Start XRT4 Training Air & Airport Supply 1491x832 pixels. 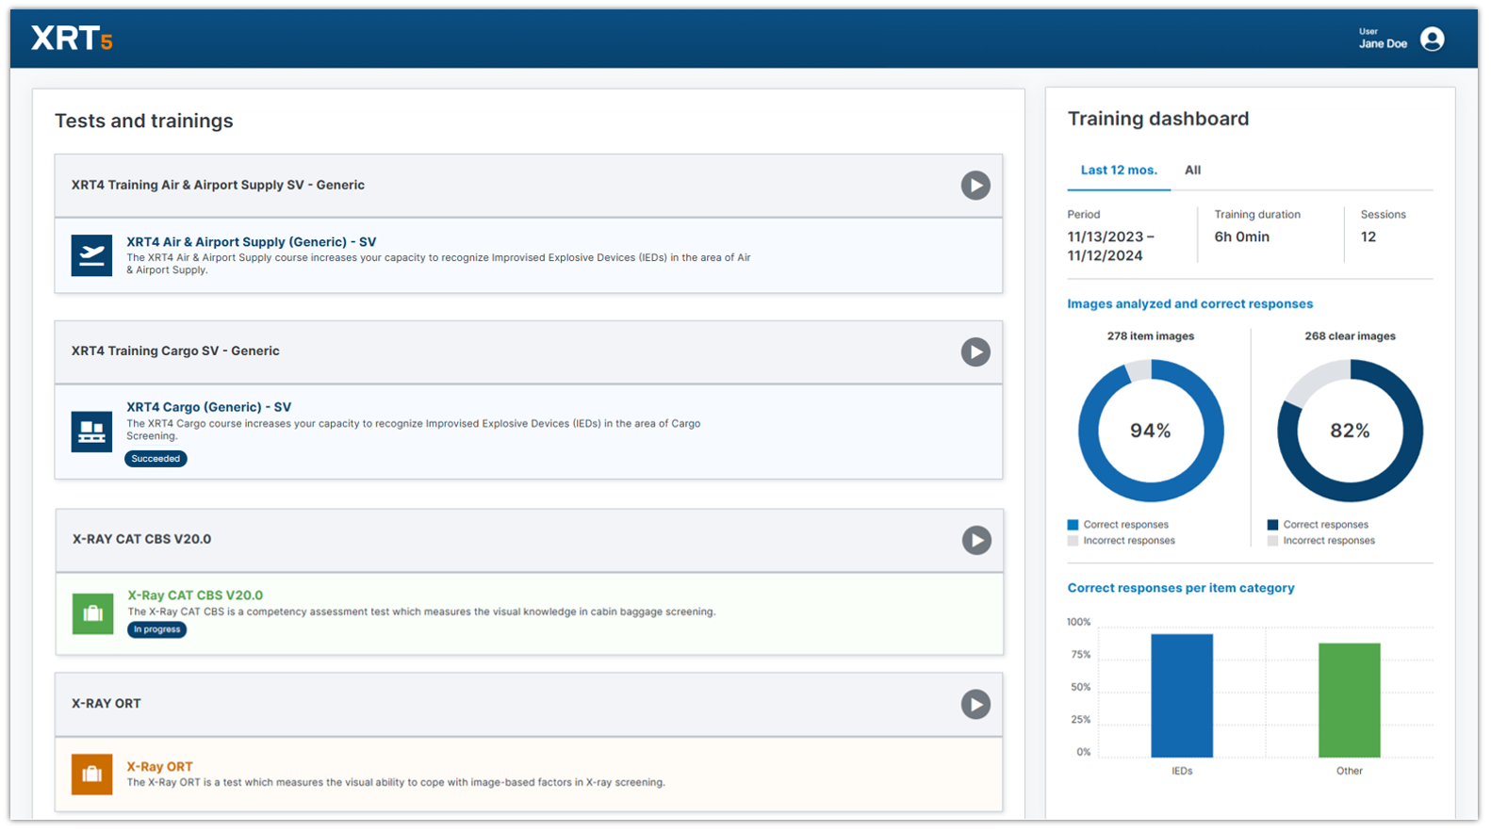tap(975, 186)
